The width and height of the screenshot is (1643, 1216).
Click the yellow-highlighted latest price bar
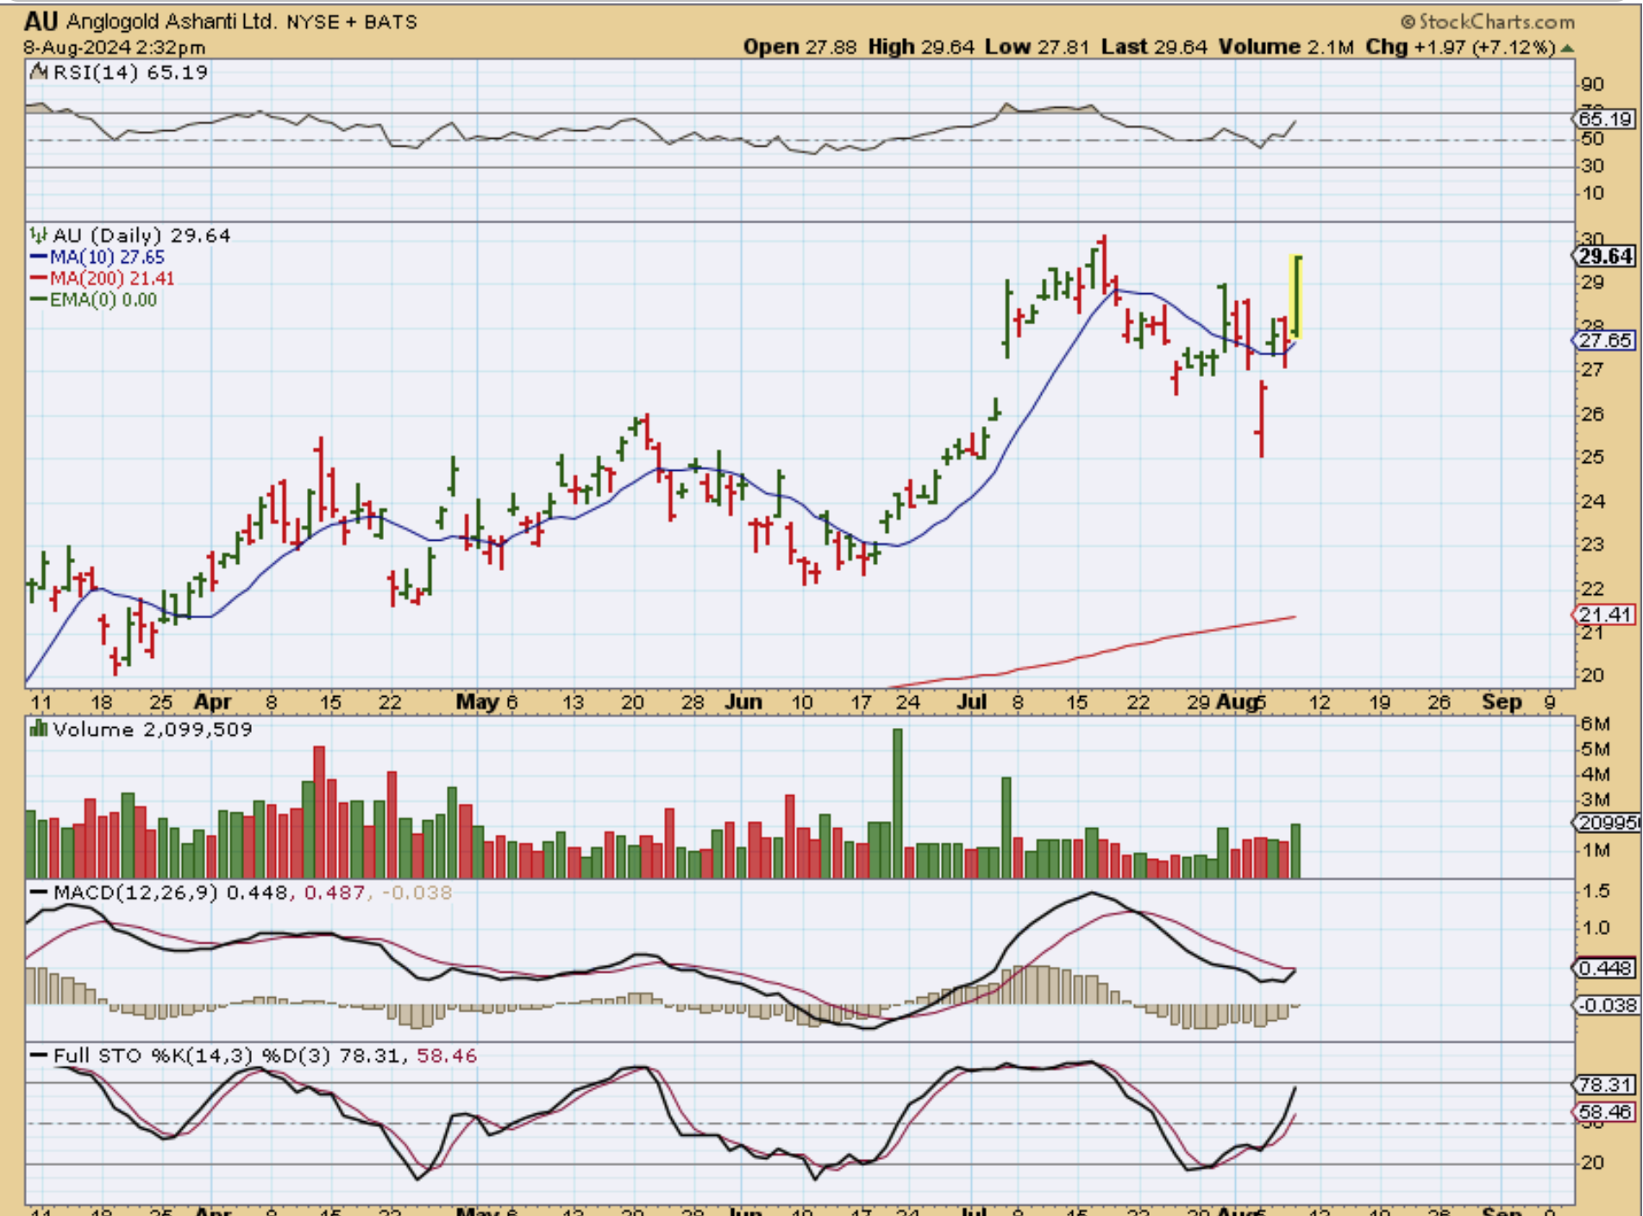click(1295, 296)
